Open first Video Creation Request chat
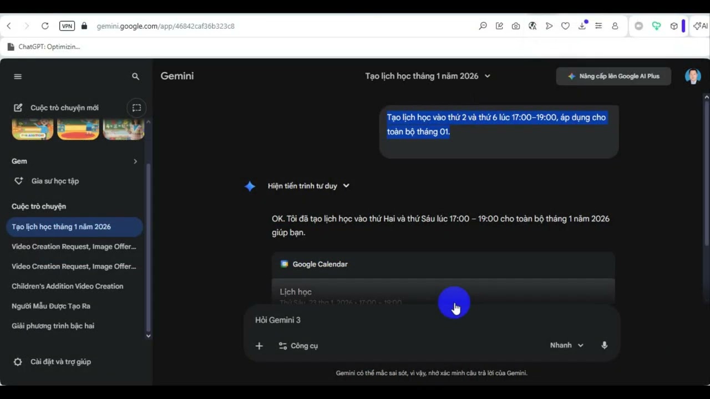The width and height of the screenshot is (710, 399). pyautogui.click(x=74, y=247)
